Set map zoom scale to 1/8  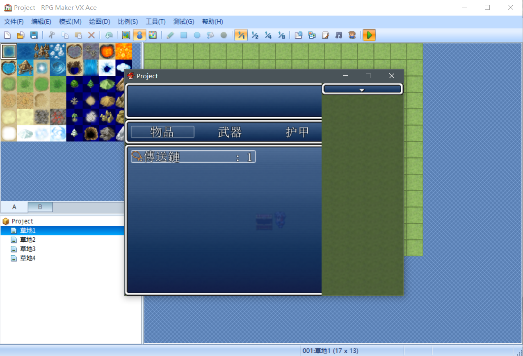point(281,35)
